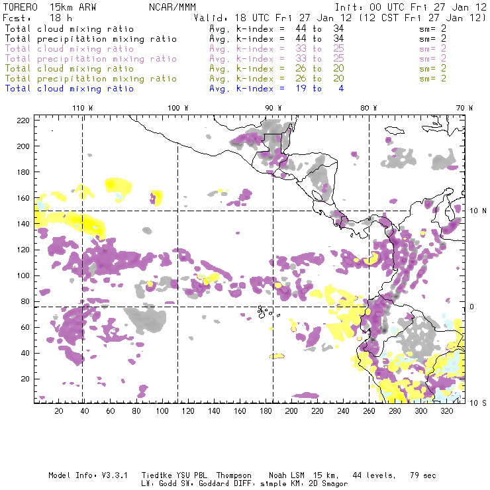Click vertical axis tick label "140"
The image size is (490, 490).
tap(23, 224)
